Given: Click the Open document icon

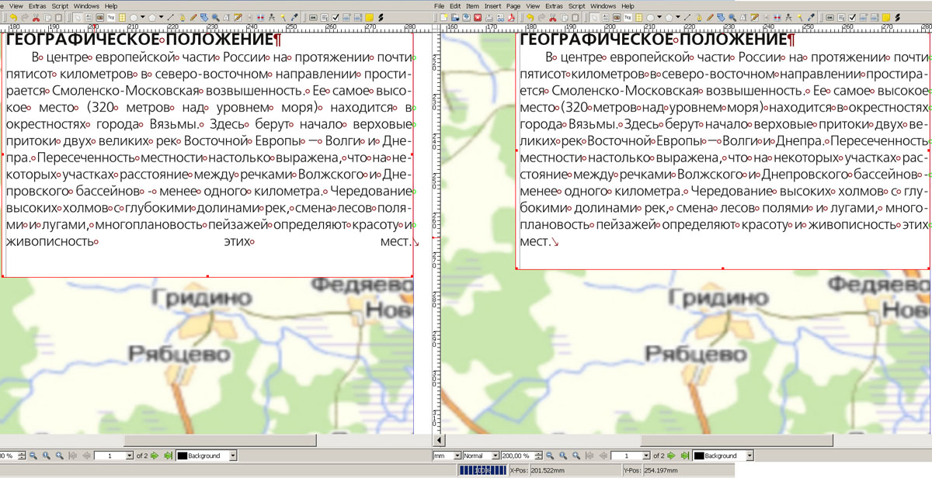Looking at the screenshot, I should tap(455, 17).
